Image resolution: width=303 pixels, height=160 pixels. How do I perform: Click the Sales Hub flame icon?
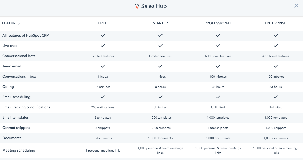coord(137,6)
